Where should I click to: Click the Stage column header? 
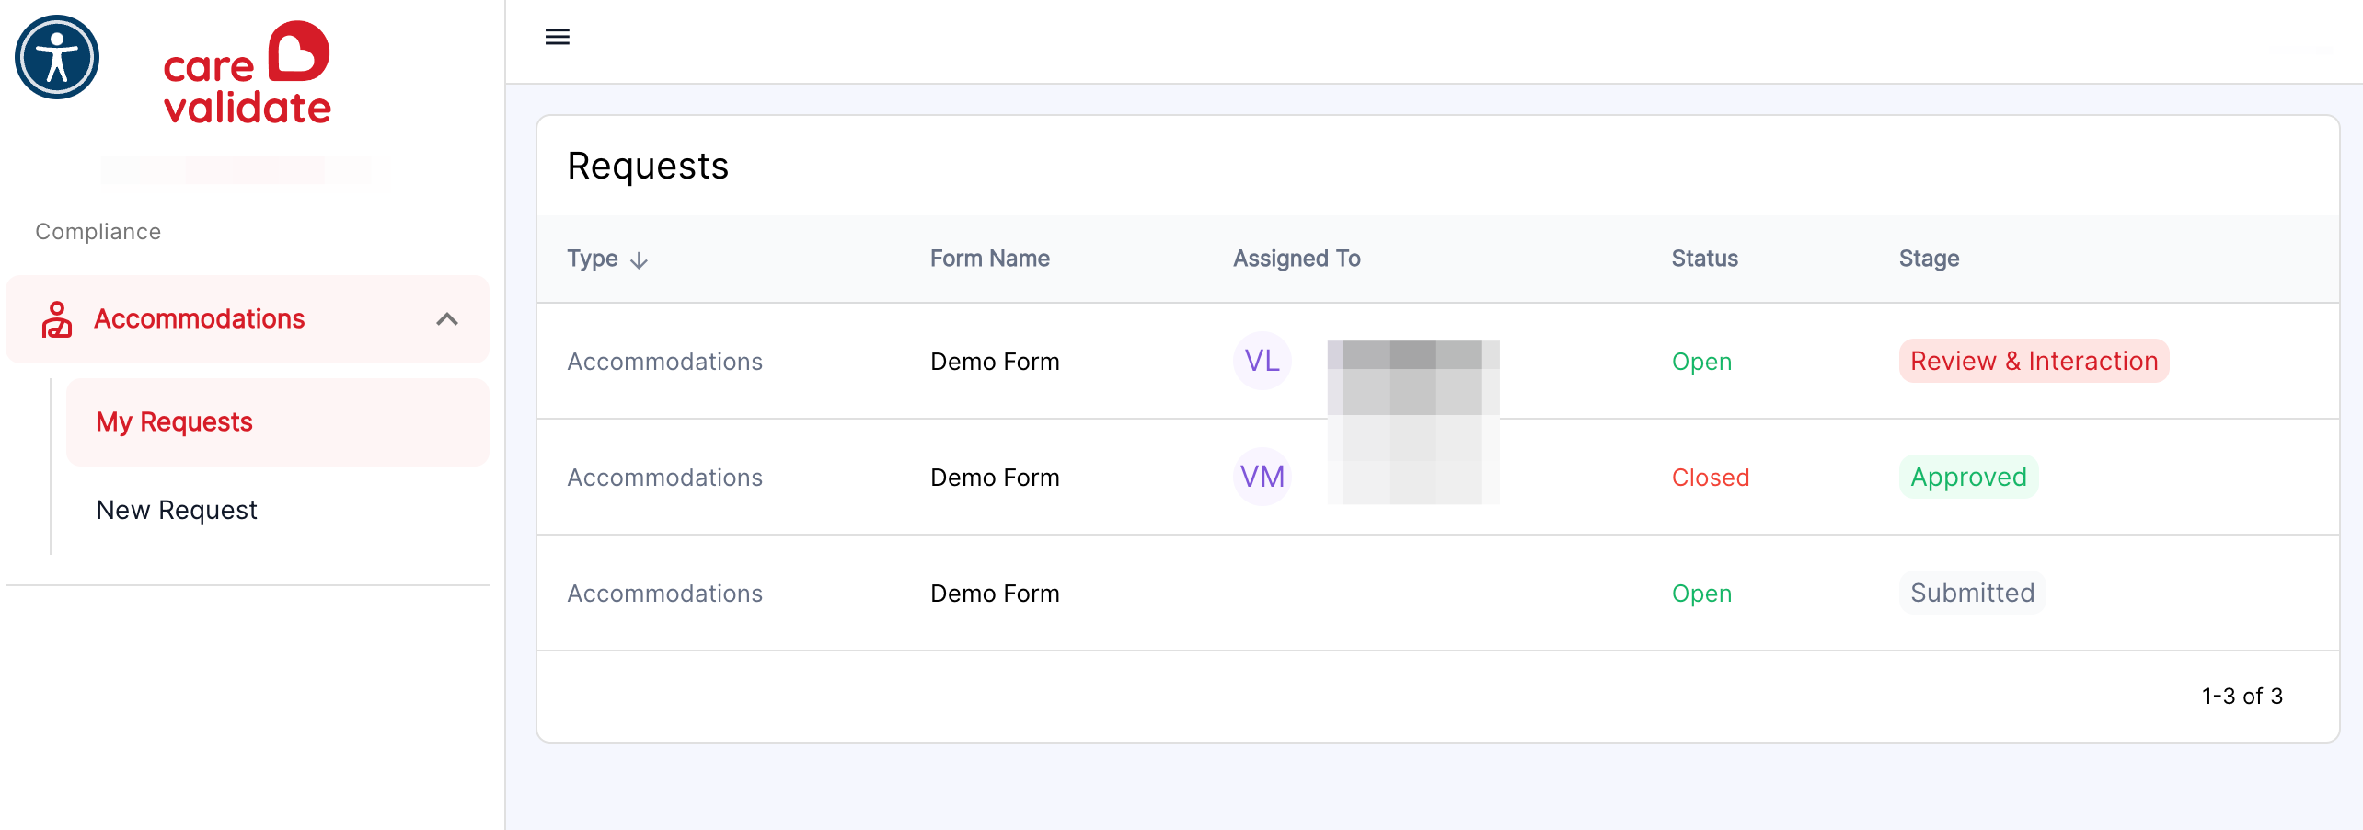click(x=1930, y=259)
